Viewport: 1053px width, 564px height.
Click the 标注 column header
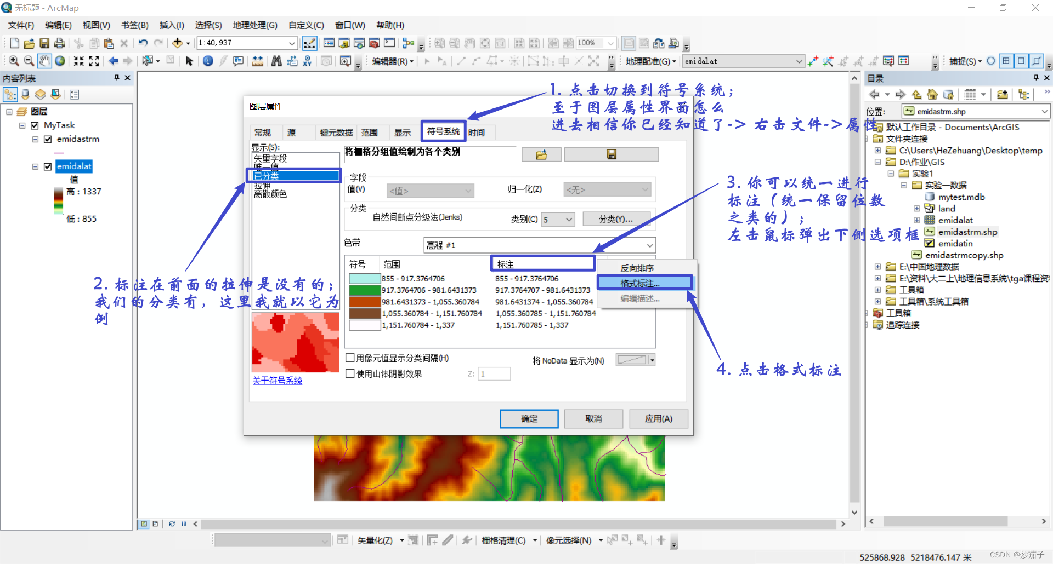click(542, 264)
